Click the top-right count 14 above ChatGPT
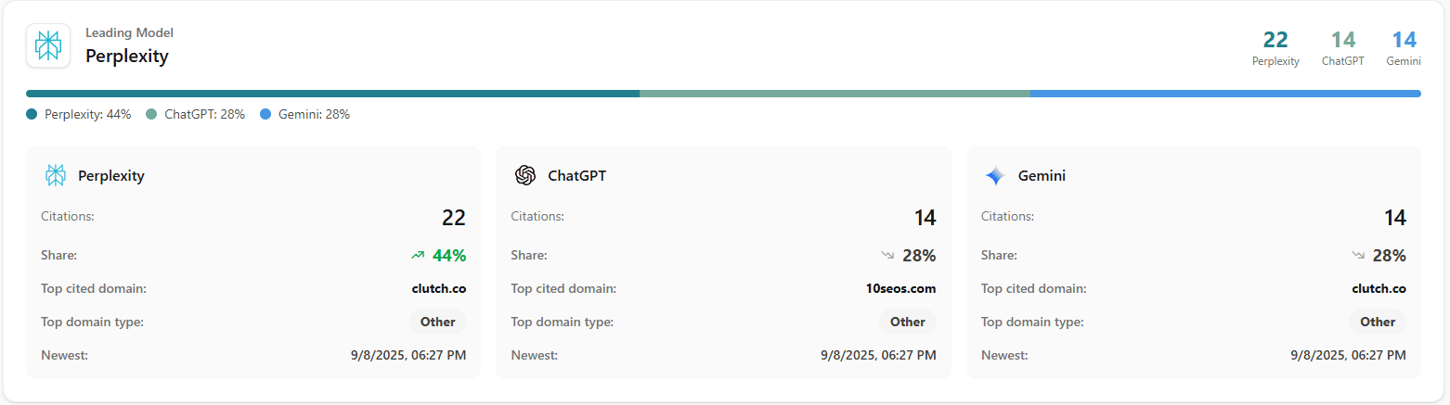The width and height of the screenshot is (1450, 405). click(x=1343, y=40)
